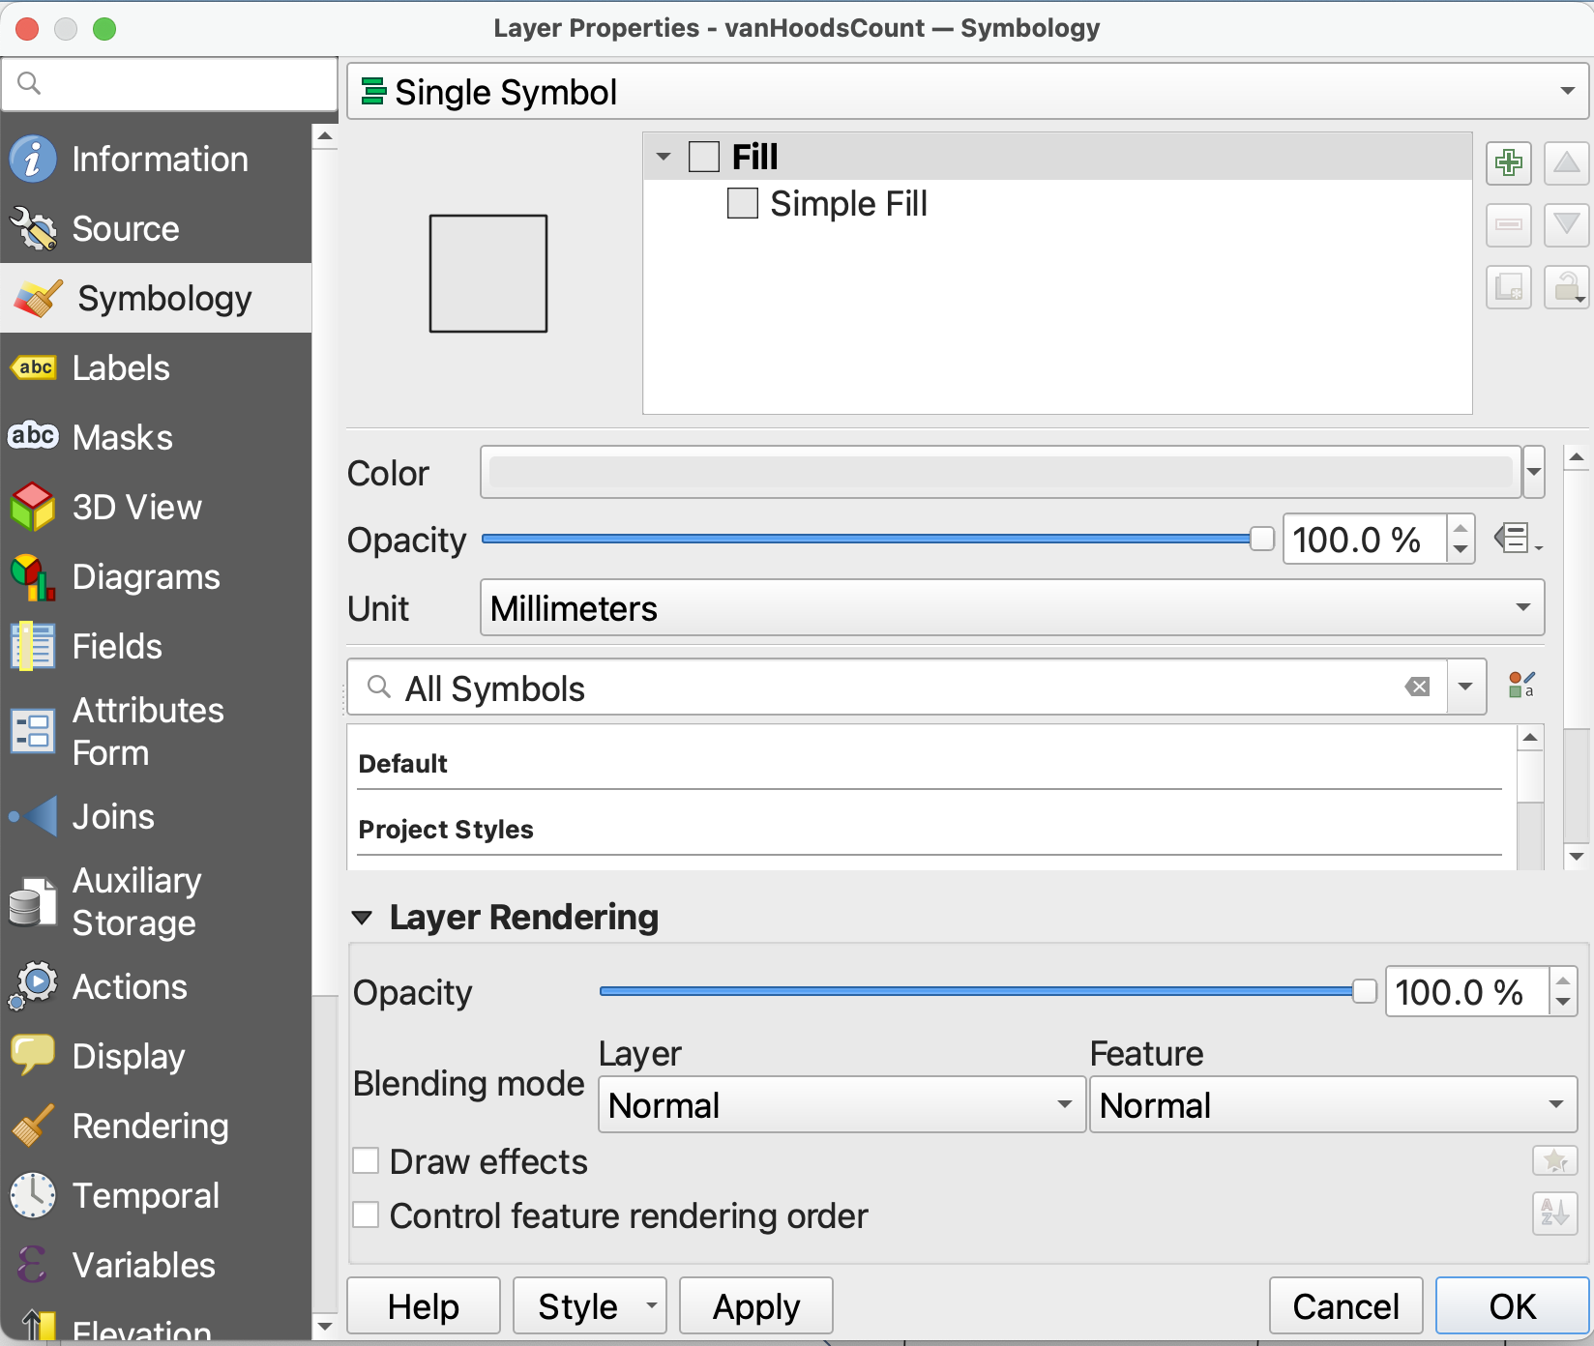Screen dimensions: 1594x1346
Task: Collapse the Layer Rendering section
Action: click(363, 918)
